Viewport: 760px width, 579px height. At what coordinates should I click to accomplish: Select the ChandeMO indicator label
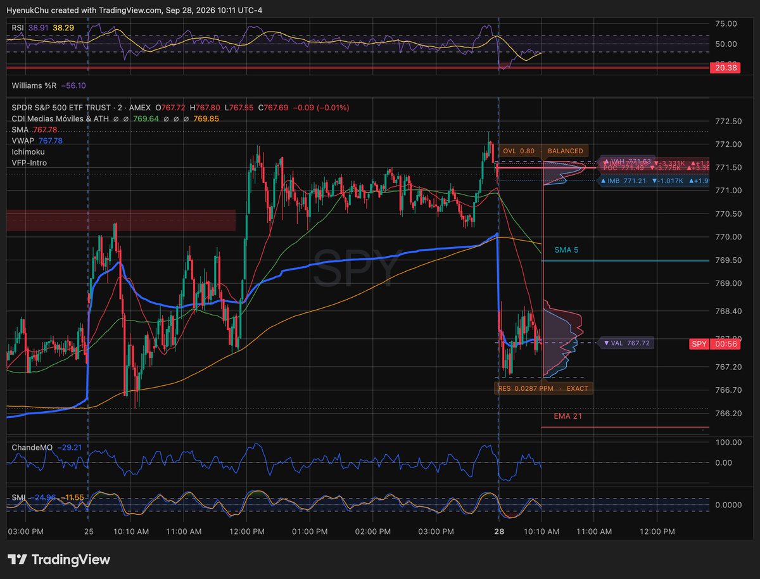pos(32,447)
